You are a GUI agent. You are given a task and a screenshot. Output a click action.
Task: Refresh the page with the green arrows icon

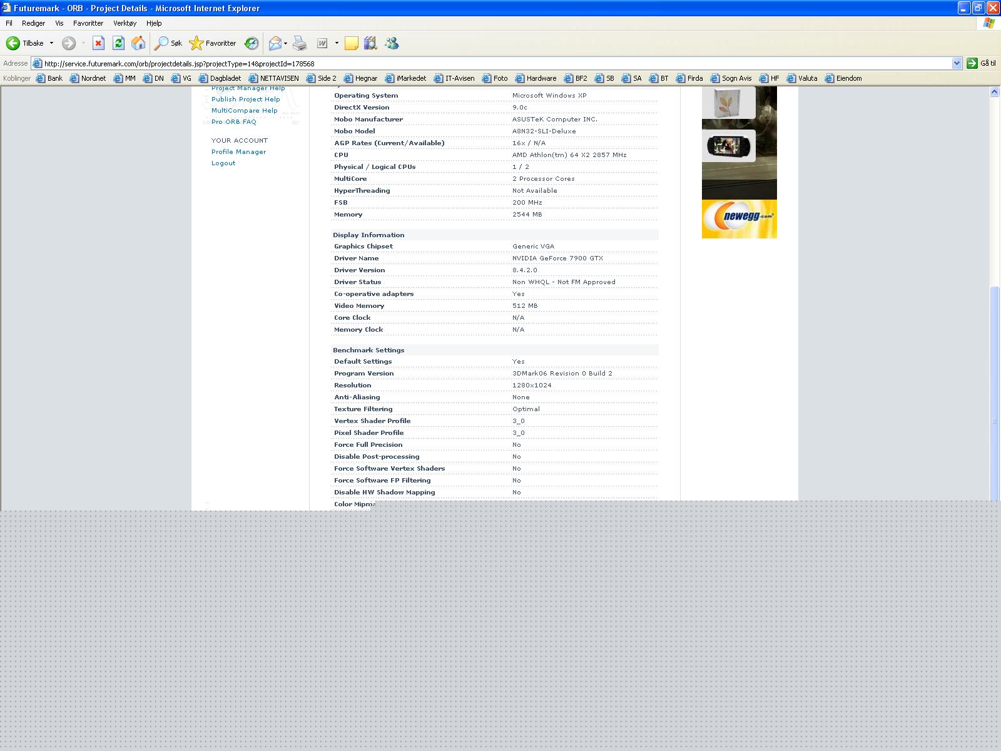pyautogui.click(x=118, y=43)
